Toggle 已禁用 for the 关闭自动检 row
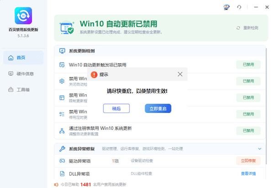This screenshot has width=274, height=188. 248,81
